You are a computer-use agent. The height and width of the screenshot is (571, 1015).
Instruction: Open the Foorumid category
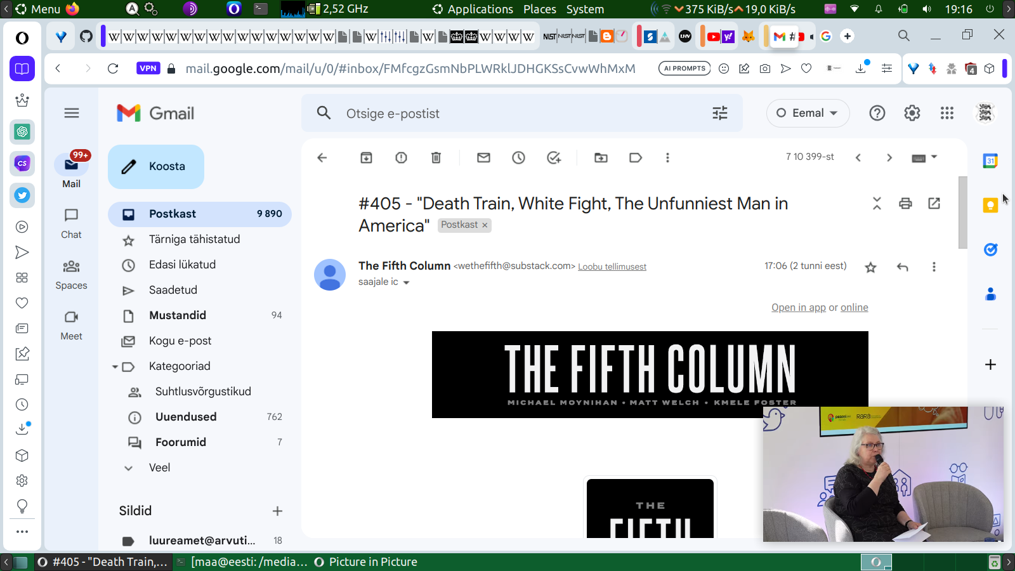[200, 442]
